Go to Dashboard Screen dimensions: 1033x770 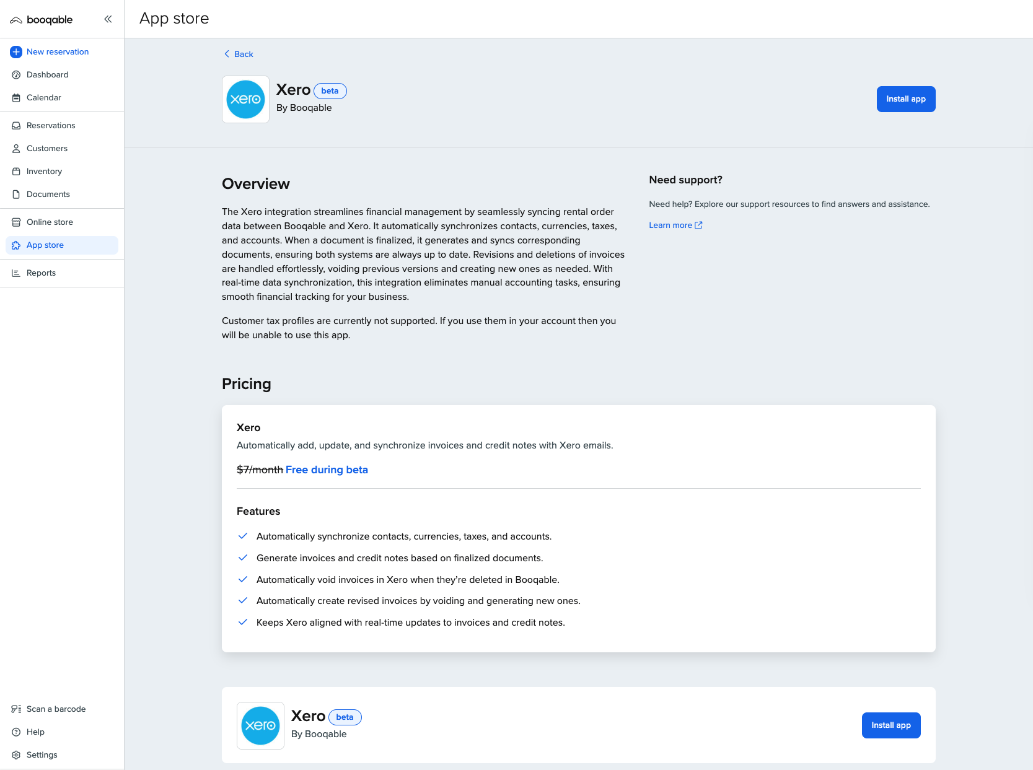48,75
